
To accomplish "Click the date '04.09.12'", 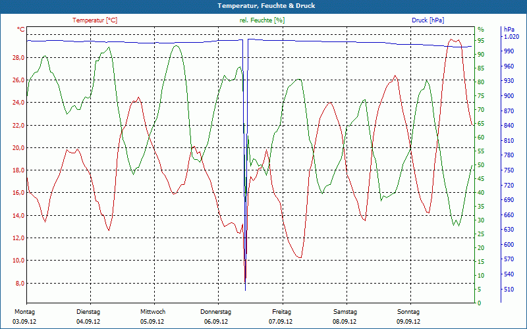I will (x=88, y=322).
